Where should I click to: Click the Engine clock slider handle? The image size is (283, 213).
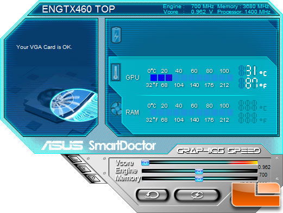(x=199, y=171)
